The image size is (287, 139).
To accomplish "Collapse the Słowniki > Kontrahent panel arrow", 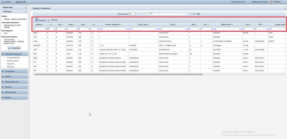I will pos(285,8).
